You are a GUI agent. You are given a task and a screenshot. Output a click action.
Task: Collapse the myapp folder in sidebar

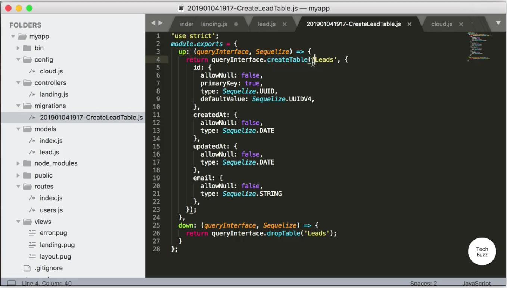point(12,36)
